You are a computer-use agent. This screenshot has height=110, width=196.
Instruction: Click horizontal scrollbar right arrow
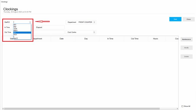pyautogui.click(x=177, y=109)
